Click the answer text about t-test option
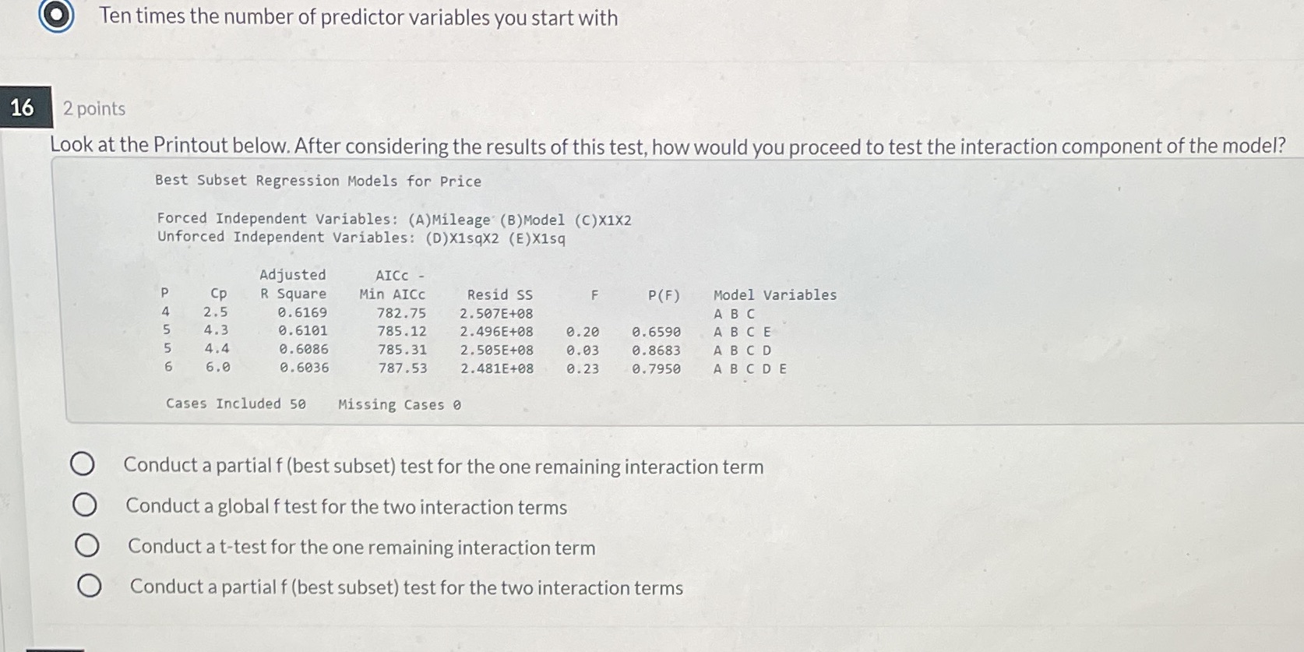 [360, 547]
